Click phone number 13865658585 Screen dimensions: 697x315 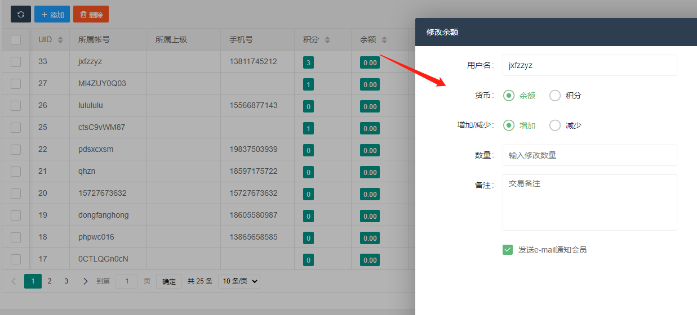tap(254, 237)
